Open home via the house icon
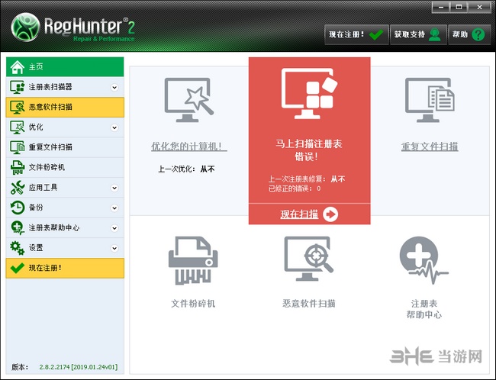This screenshot has height=380, width=496. (17, 66)
